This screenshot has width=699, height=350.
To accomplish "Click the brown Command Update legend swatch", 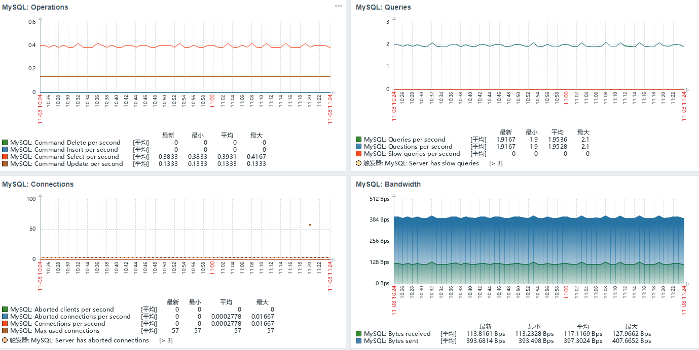I will point(5,164).
